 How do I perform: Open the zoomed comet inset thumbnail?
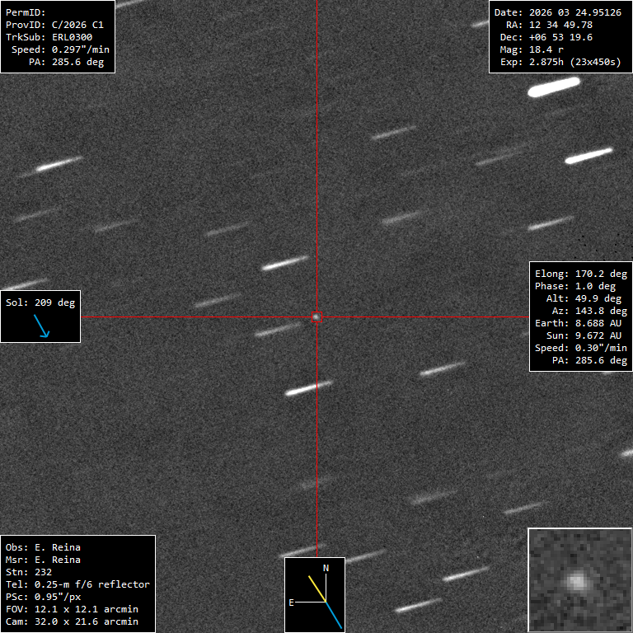[x=575, y=580]
